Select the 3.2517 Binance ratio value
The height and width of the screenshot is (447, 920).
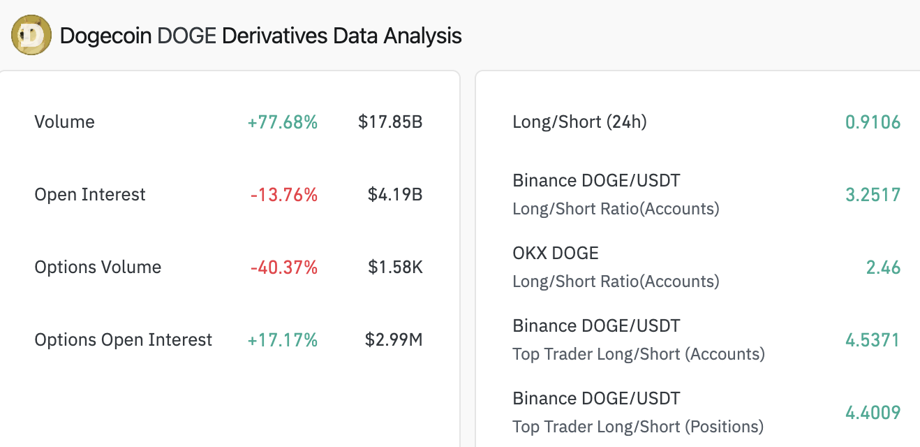coord(873,194)
